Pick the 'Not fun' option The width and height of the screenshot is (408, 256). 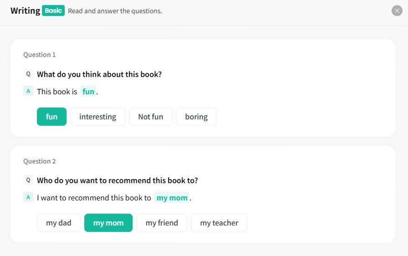(x=150, y=117)
